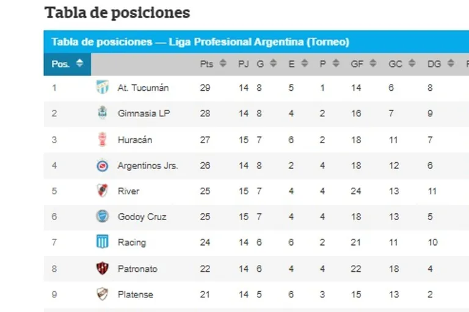Sort by DG goal difference arrows

tap(451, 63)
